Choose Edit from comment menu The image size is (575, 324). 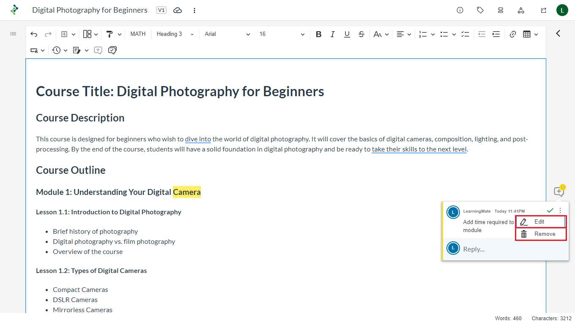coord(540,222)
